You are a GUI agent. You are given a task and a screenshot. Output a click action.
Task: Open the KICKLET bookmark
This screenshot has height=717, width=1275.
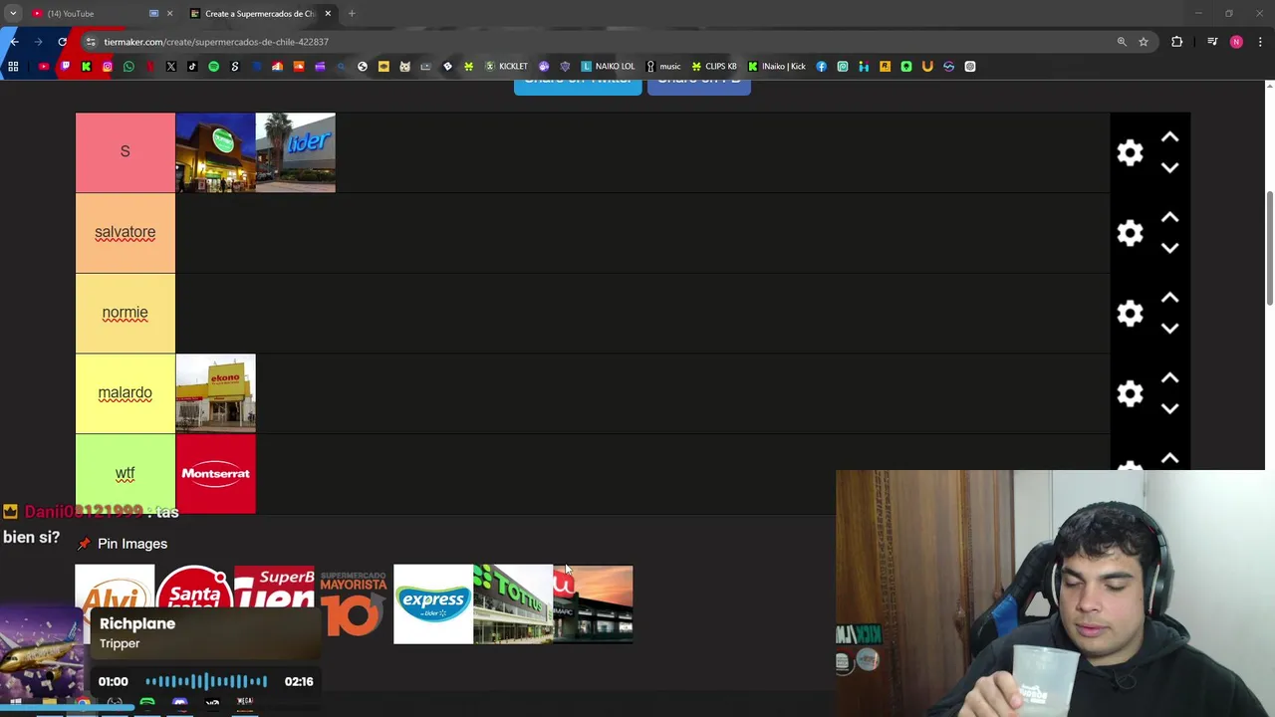tap(506, 67)
